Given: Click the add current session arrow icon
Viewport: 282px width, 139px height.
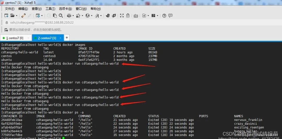Looking at the screenshot, I should tap(6, 30).
